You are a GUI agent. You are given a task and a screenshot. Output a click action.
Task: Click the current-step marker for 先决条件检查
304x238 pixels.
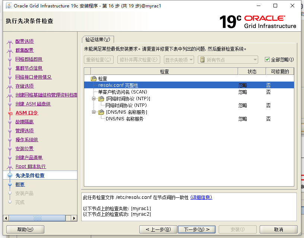(x=10, y=175)
